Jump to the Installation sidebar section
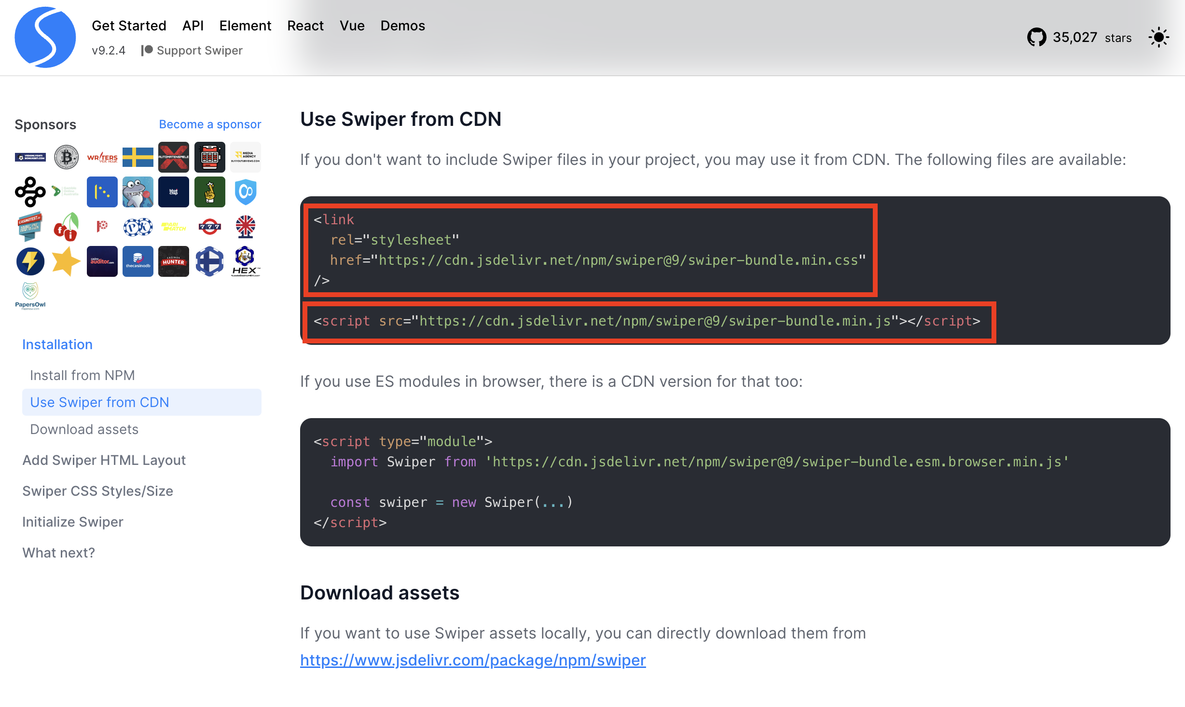 tap(57, 344)
